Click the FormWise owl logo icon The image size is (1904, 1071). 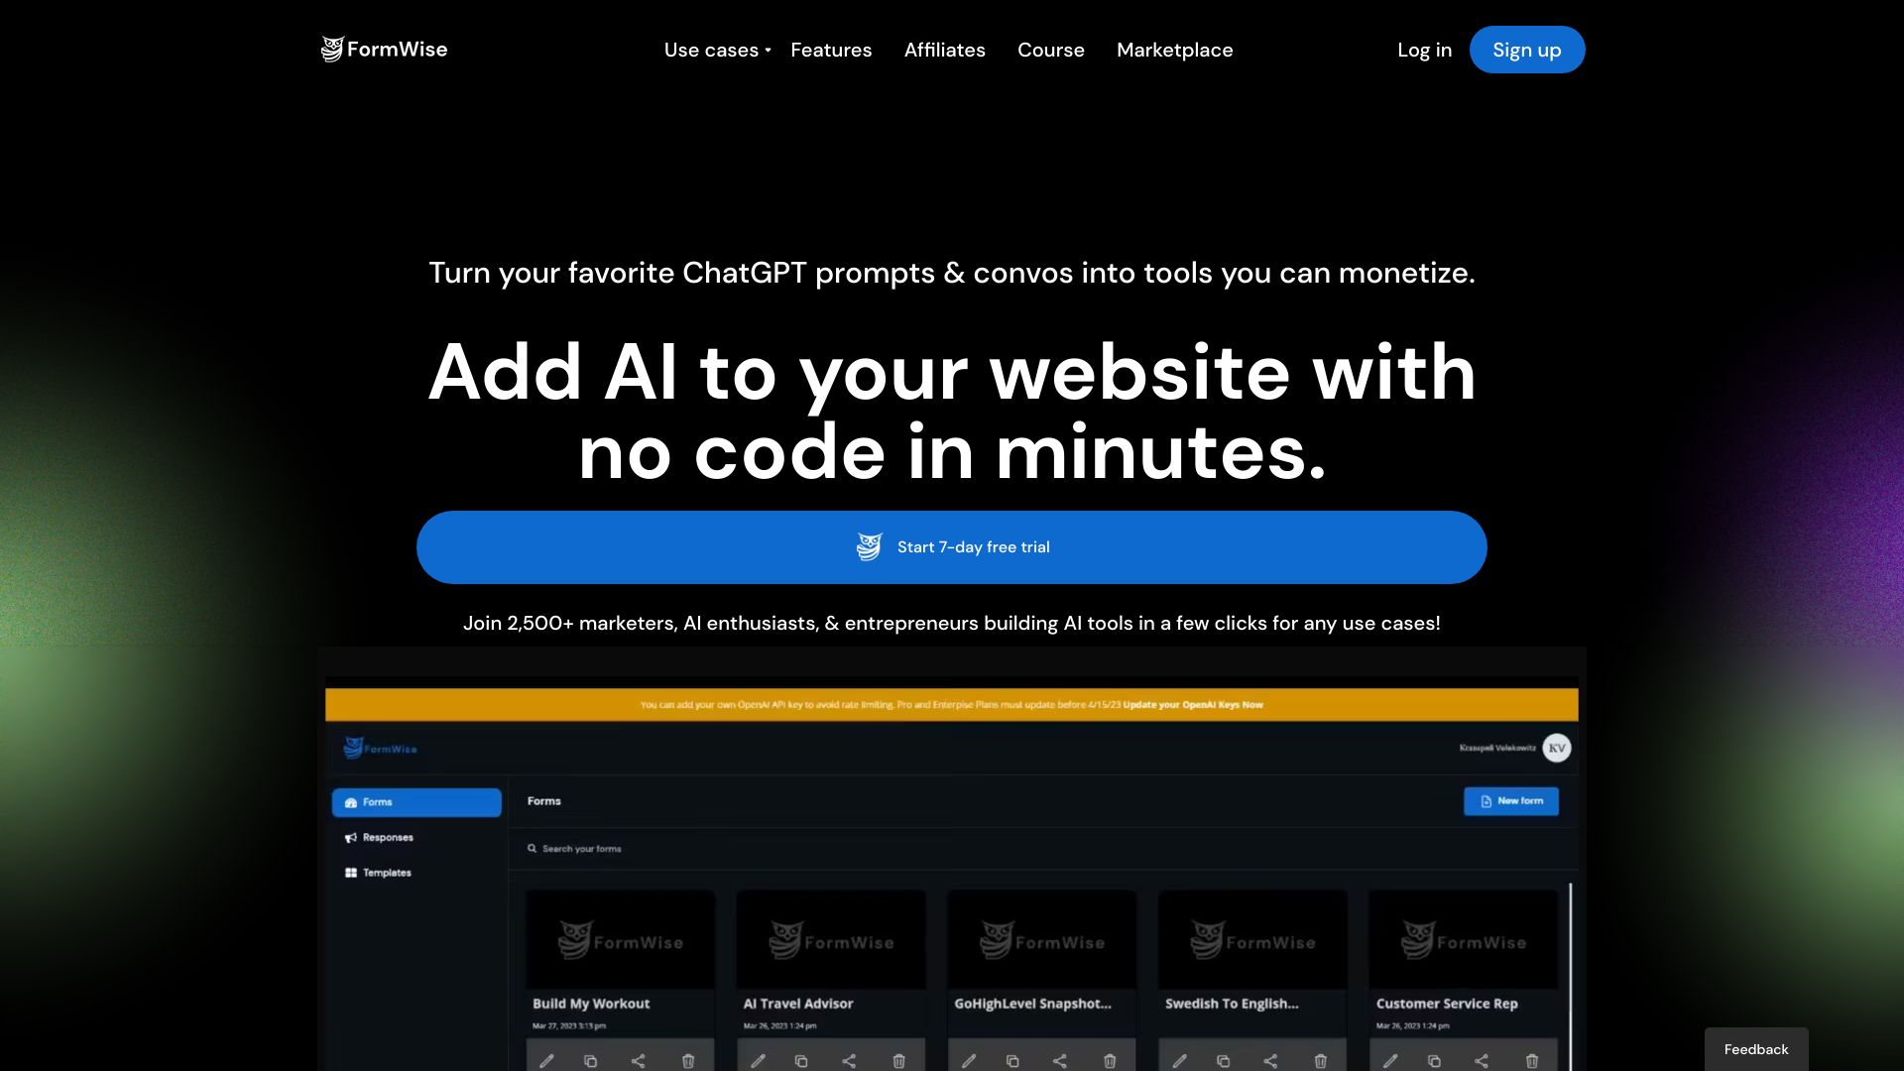[331, 49]
